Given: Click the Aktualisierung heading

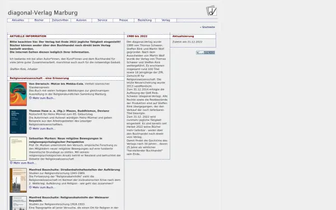Looking at the screenshot, I should coord(183,36).
